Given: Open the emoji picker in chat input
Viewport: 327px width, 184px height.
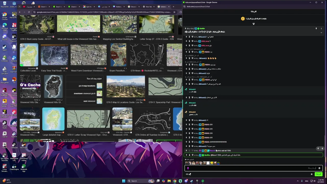Looking at the screenshot, I should coord(319,168).
